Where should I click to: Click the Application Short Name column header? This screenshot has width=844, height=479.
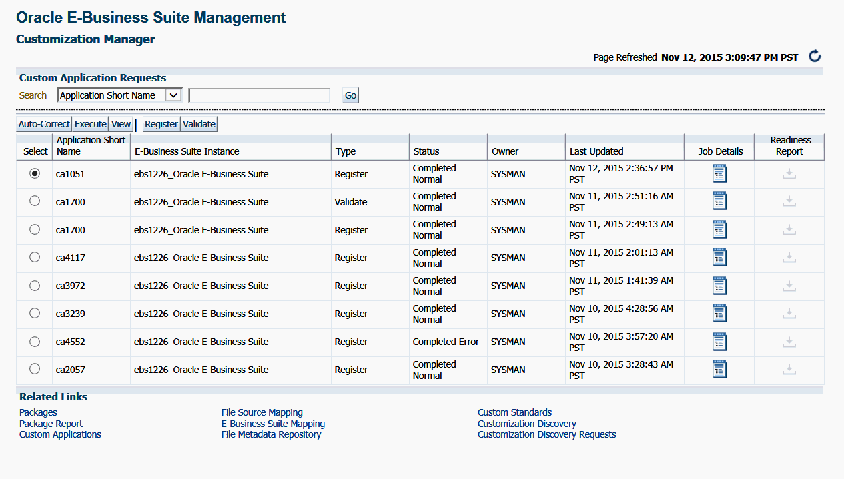click(x=91, y=146)
